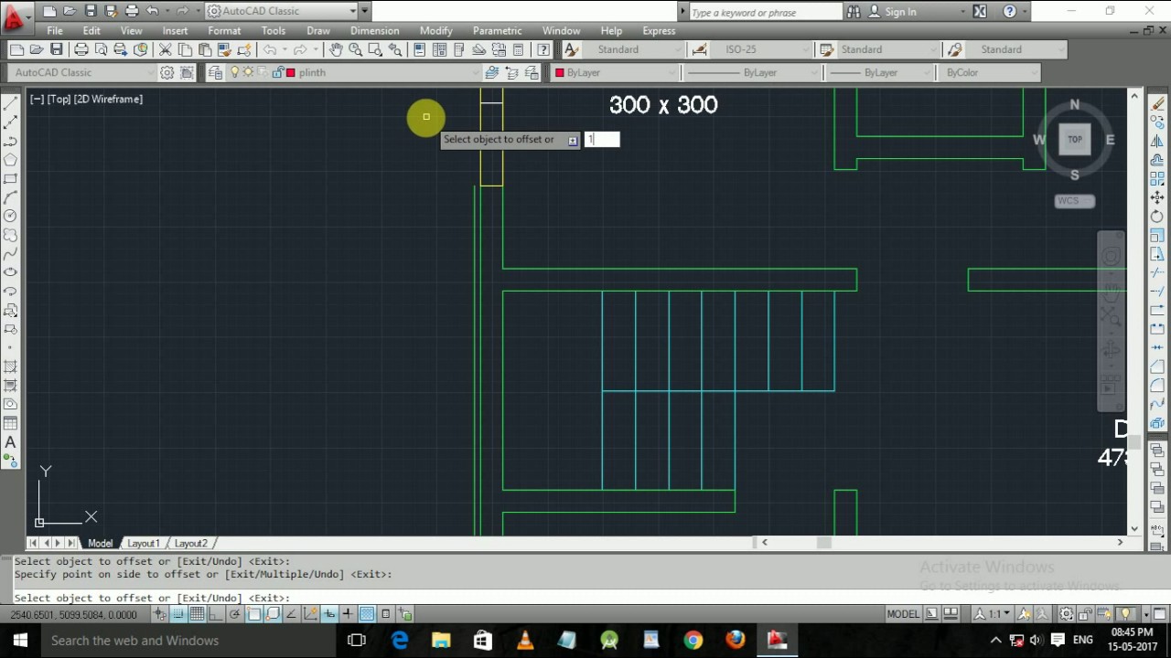The width and height of the screenshot is (1171, 658).
Task: Open the Modify menu
Action: [x=435, y=30]
